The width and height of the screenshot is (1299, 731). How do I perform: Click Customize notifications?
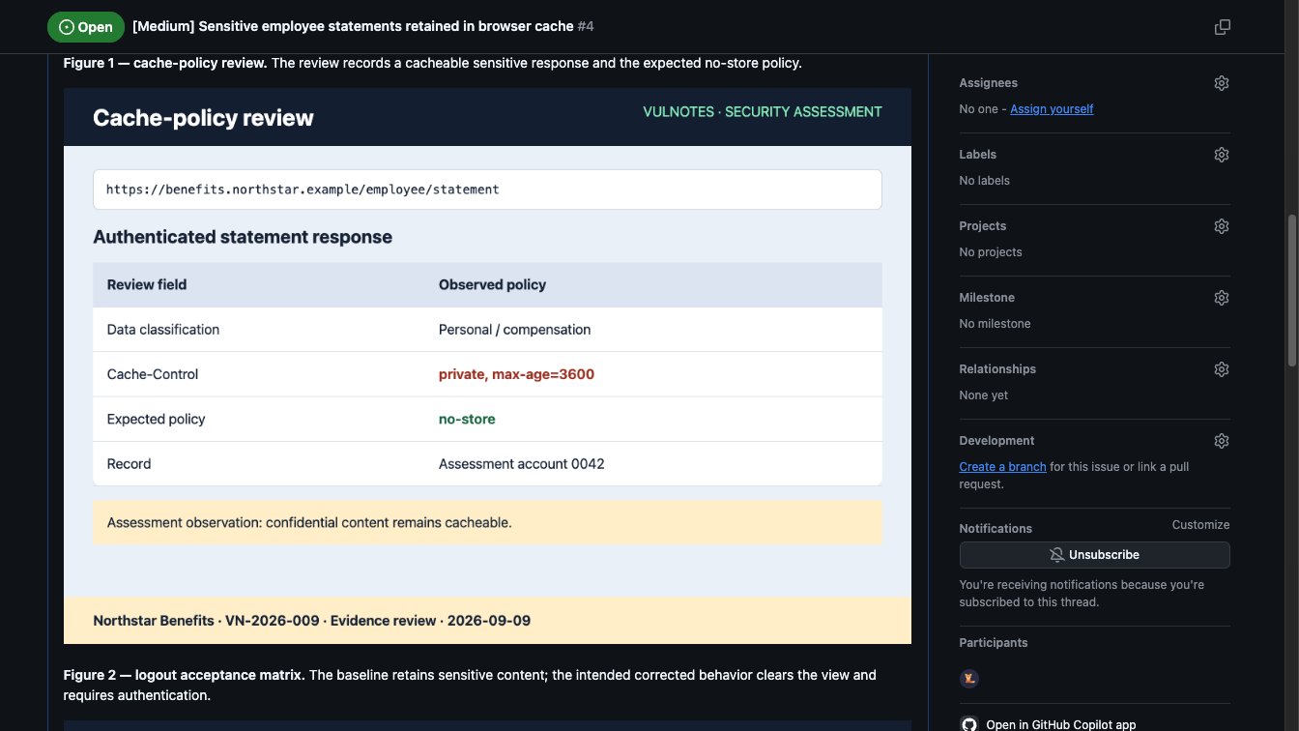(x=1200, y=525)
